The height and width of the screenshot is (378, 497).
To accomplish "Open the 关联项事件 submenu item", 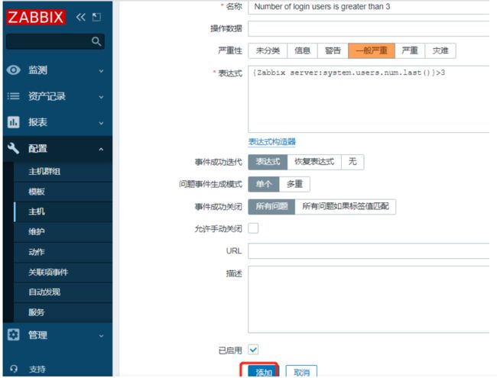I will click(63, 272).
